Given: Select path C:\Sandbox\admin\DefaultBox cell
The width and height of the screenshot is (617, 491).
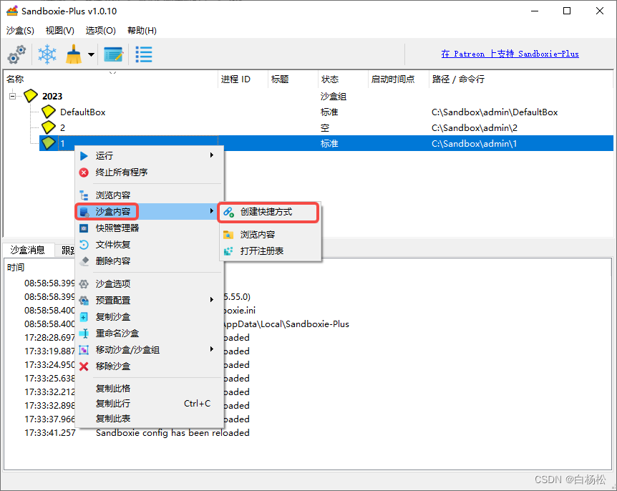Looking at the screenshot, I should tap(495, 112).
